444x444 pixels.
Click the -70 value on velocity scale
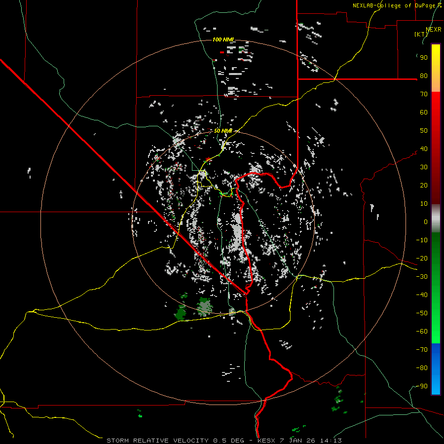[422, 350]
